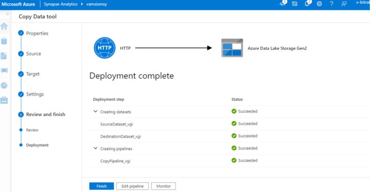376x192 pixels.
Task: Open the Deployment sub-step
Action: [37, 145]
